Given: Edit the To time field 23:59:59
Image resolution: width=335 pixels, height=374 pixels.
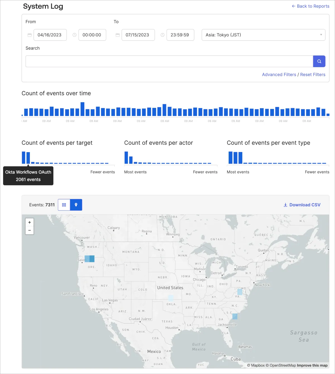Looking at the screenshot, I should [180, 35].
